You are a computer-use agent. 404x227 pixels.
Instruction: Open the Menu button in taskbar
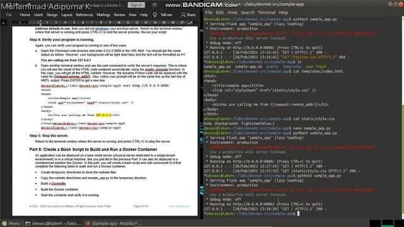11,223
